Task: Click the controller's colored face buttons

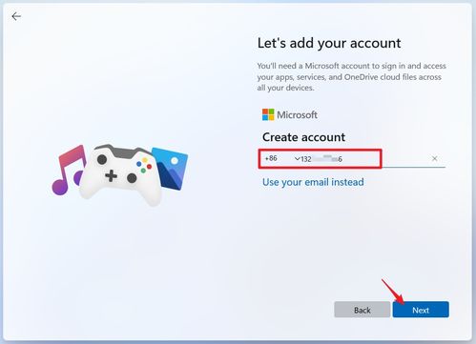Action: tap(144, 165)
